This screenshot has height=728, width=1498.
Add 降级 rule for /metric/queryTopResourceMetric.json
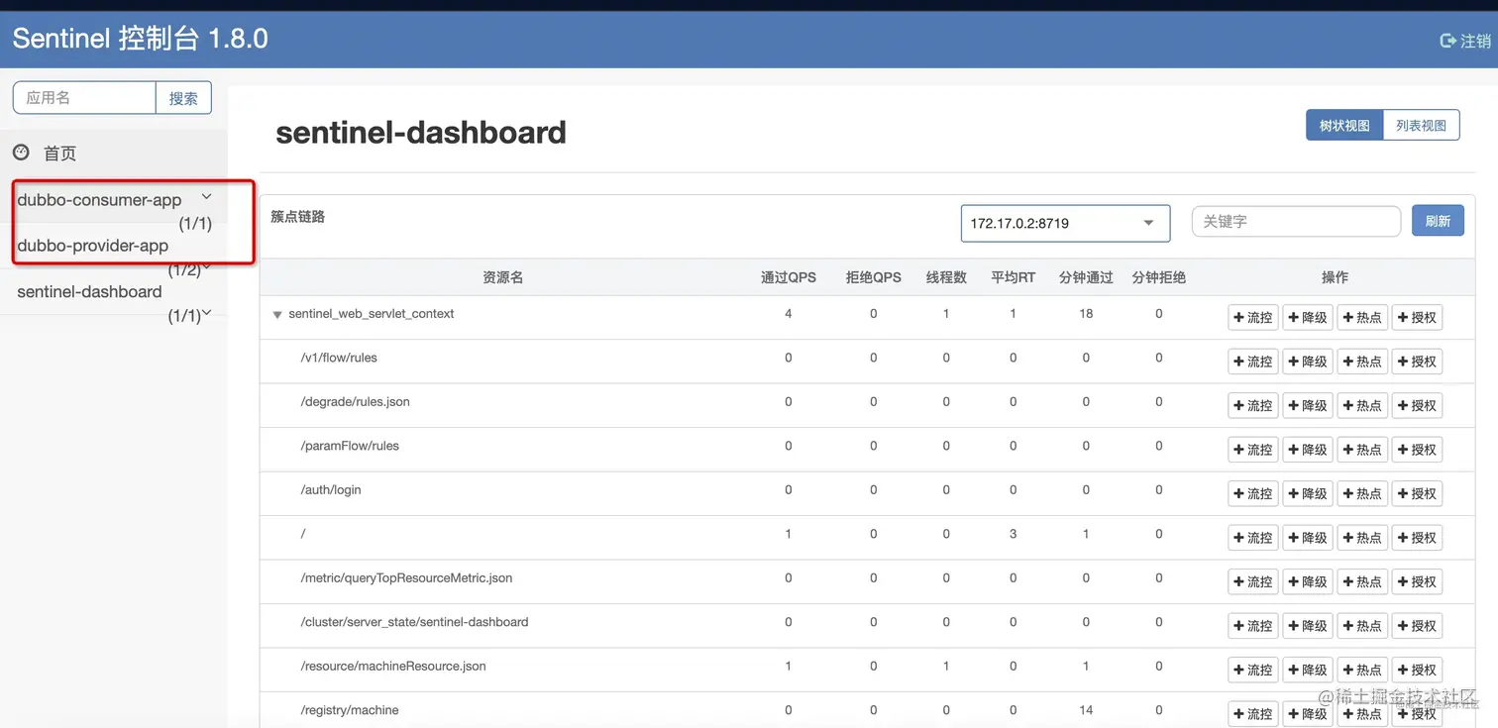point(1308,581)
